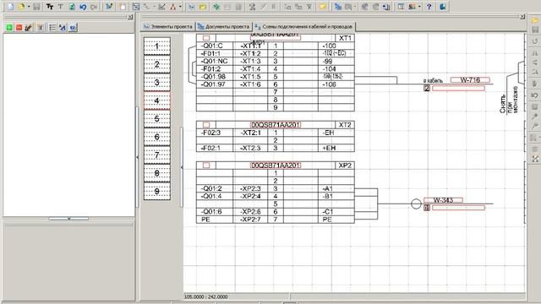Image resolution: width=541 pixels, height=304 pixels.
Task: Collapse left panel using the splitter arrow
Action: point(137,157)
